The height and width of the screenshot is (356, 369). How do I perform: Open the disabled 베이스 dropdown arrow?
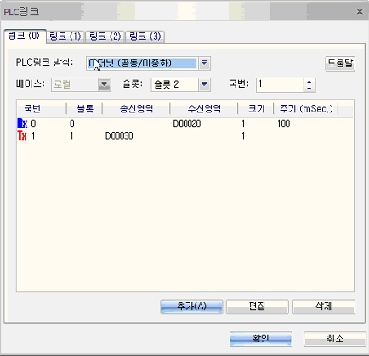pos(105,84)
